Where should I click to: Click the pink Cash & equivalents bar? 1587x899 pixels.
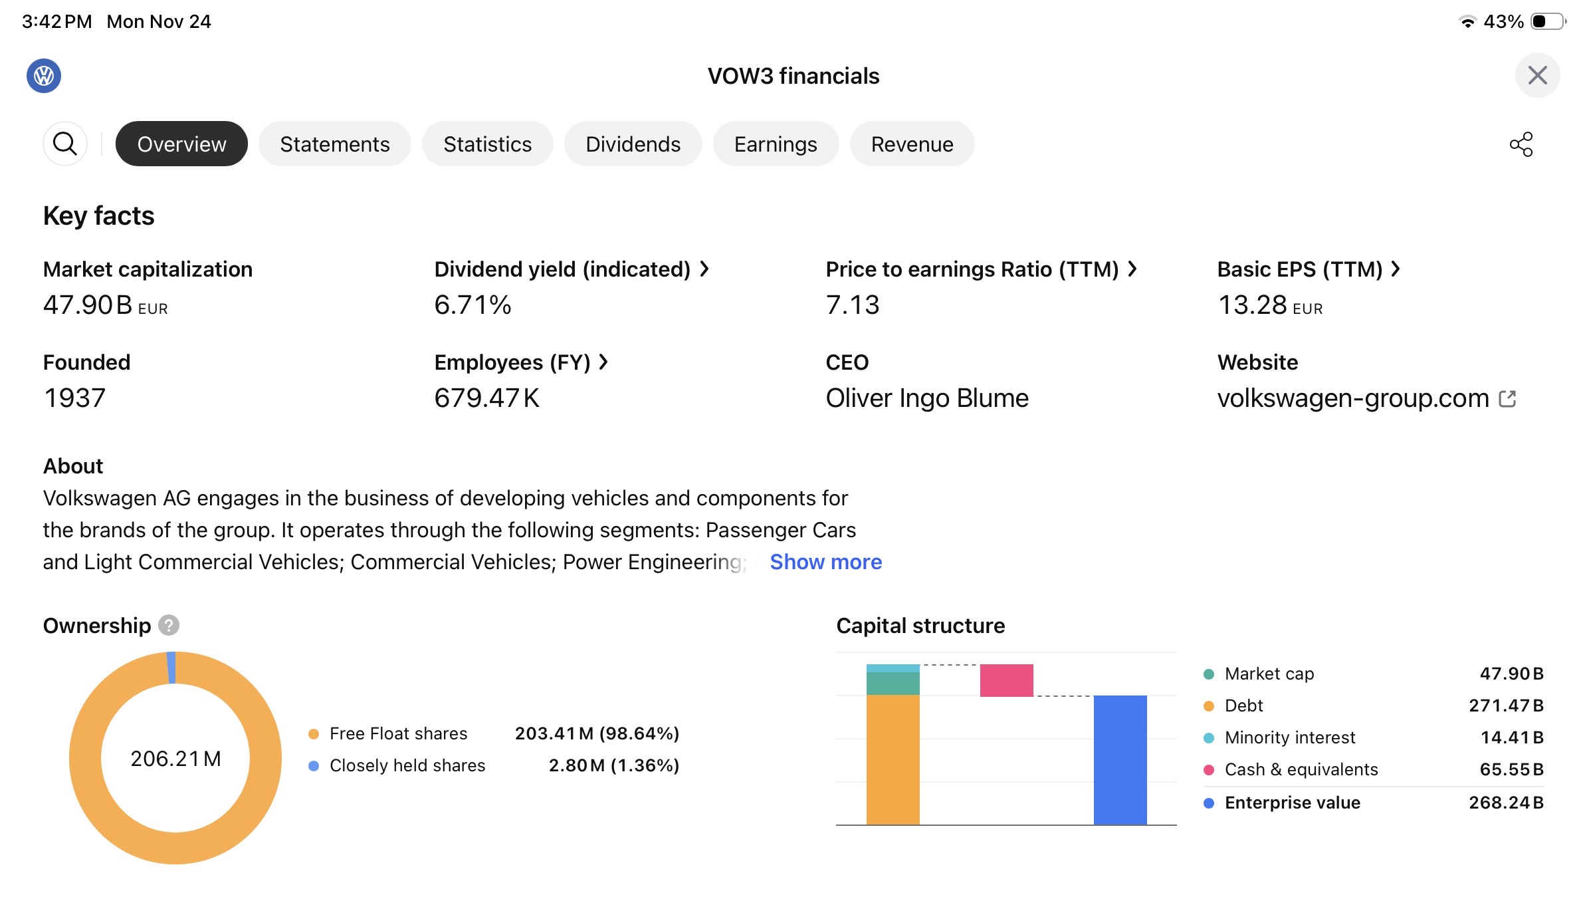(x=1006, y=680)
